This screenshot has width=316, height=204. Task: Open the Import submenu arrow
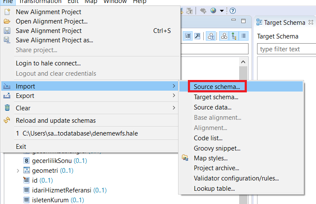(174, 86)
